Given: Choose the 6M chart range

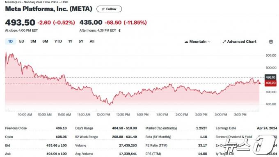Looking at the screenshot, I should (x=45, y=42).
